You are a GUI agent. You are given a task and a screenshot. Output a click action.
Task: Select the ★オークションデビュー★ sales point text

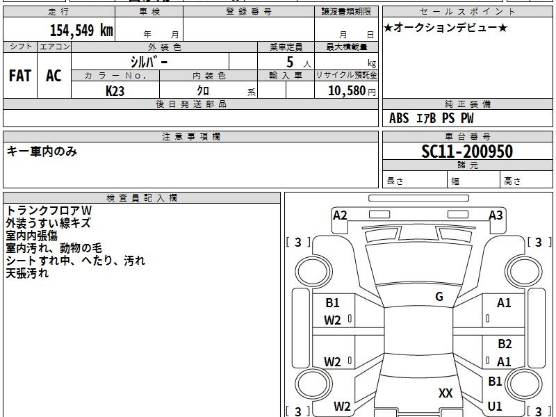pyautogui.click(x=445, y=28)
